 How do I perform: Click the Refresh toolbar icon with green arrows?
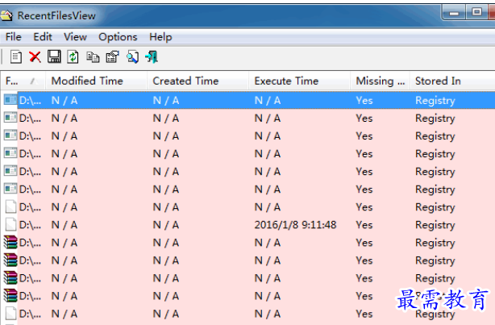(73, 57)
